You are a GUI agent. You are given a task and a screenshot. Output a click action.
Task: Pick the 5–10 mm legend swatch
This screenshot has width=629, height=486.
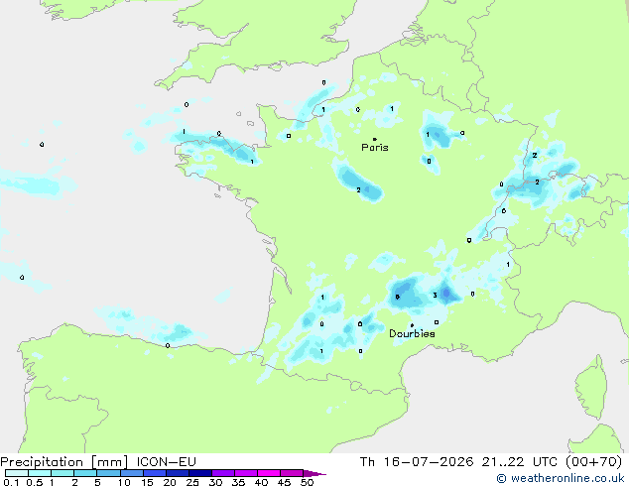108,473
